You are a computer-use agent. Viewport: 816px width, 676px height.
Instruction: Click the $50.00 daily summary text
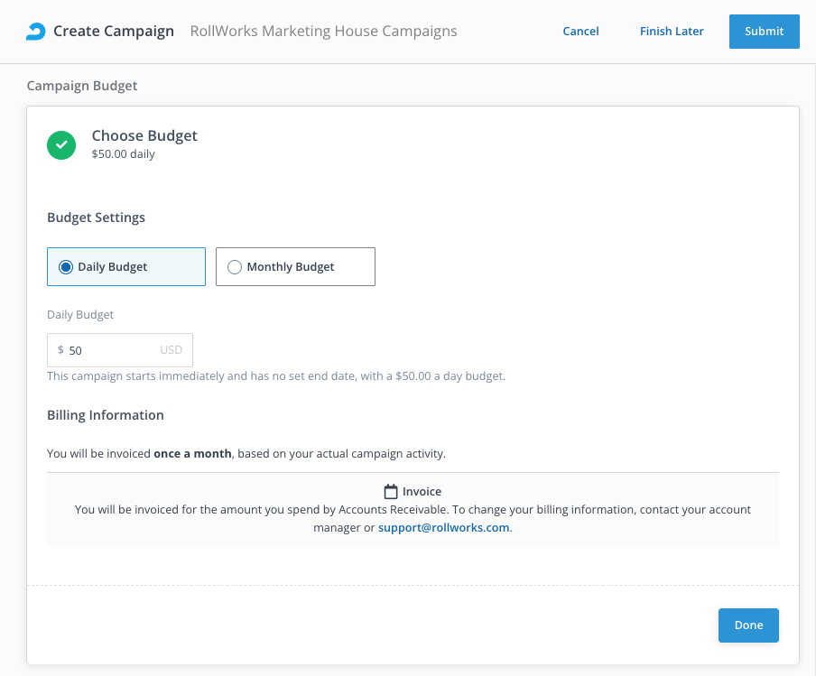click(123, 154)
